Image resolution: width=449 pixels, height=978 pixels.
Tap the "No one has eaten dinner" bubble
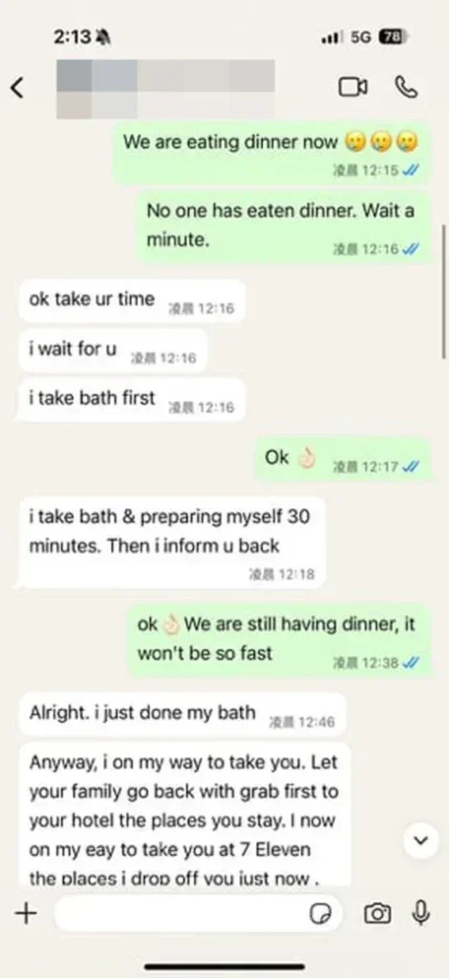click(x=285, y=226)
